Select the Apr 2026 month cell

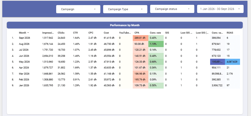tap(24, 68)
